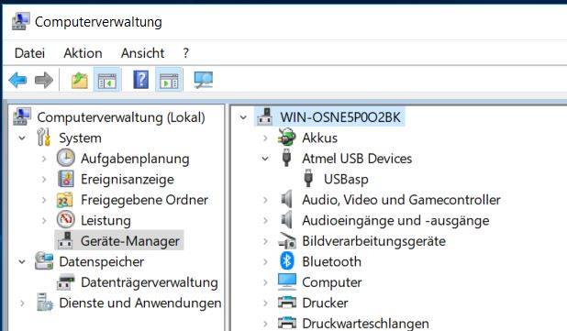Image resolution: width=567 pixels, height=331 pixels.
Task: Select the Bildverarbeitungsgeräte label
Action: coord(374,241)
